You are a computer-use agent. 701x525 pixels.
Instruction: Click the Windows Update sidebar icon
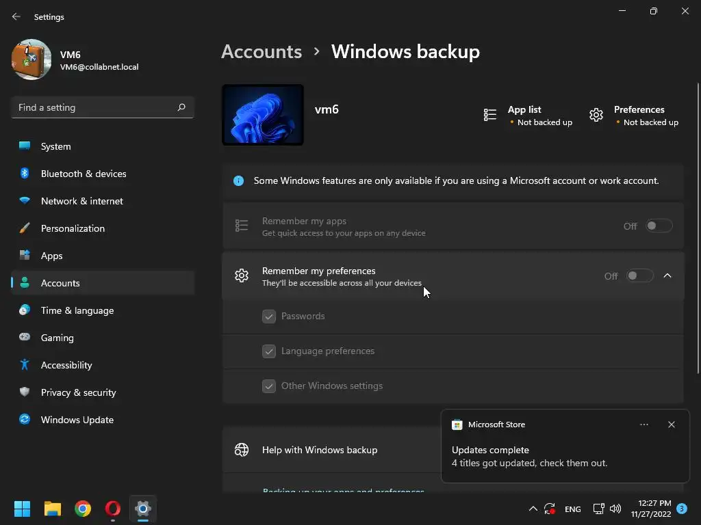pos(25,420)
